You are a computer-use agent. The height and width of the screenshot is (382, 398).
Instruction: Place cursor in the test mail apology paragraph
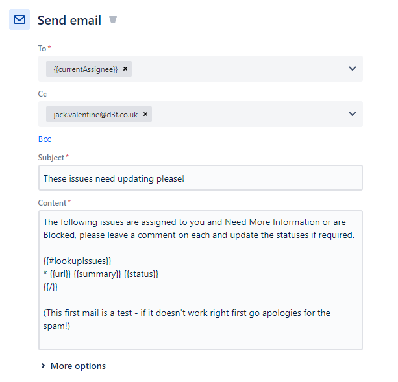186,319
